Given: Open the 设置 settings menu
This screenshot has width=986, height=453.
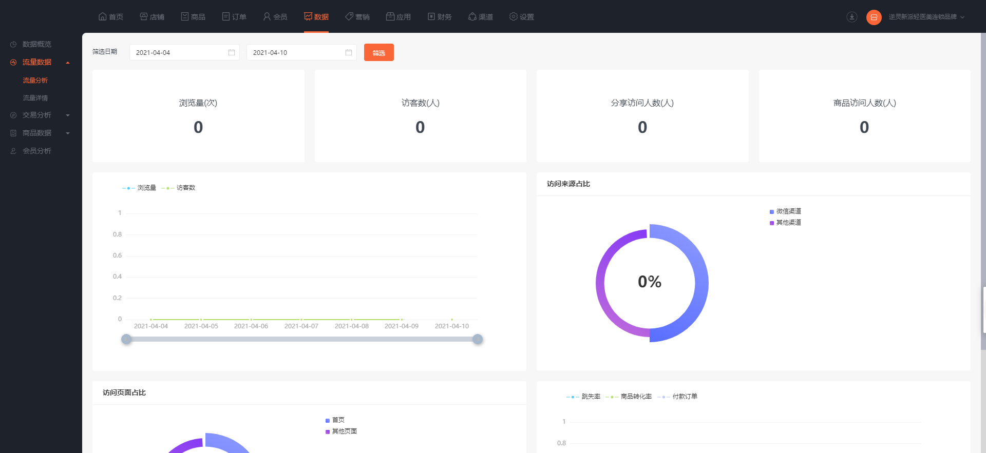Looking at the screenshot, I should tap(522, 17).
